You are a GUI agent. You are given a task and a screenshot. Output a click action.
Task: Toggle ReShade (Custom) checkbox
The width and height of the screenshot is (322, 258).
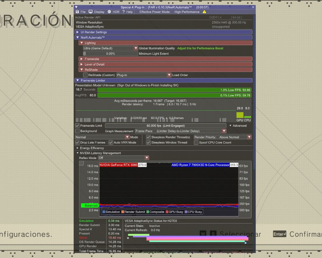(85, 75)
